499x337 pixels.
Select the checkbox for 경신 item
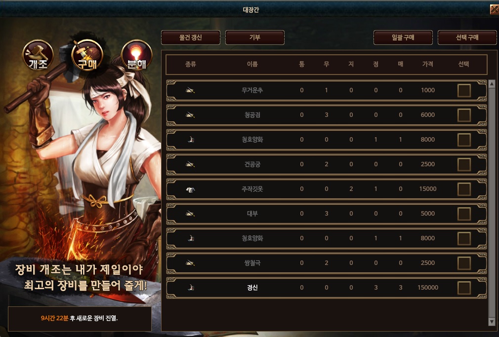tap(464, 288)
